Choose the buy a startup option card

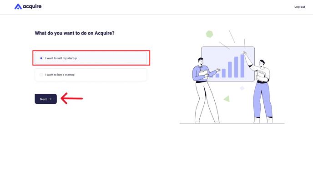click(91, 75)
